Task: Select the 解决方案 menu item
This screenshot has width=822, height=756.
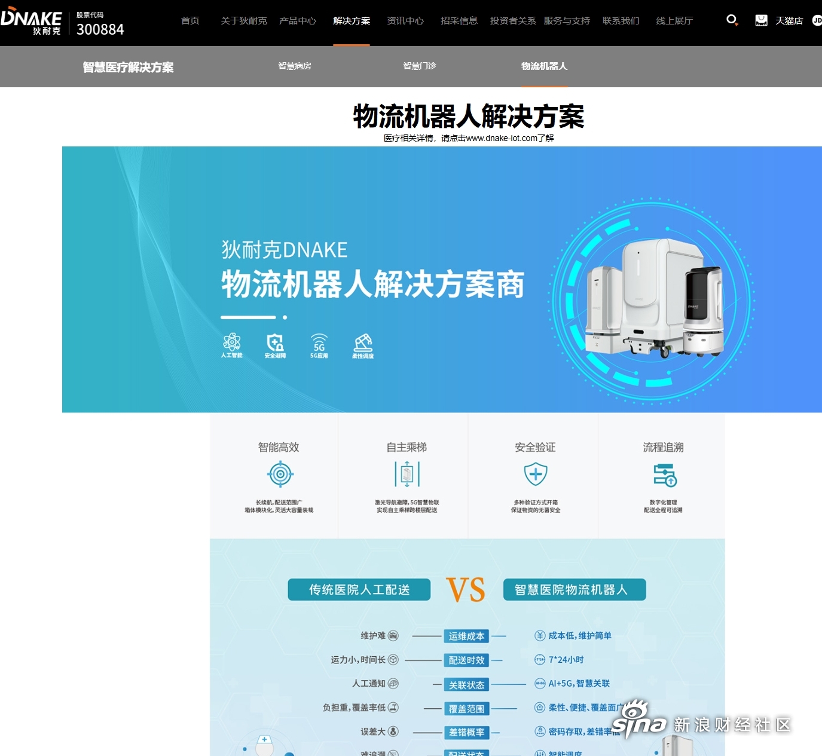Action: pyautogui.click(x=352, y=20)
